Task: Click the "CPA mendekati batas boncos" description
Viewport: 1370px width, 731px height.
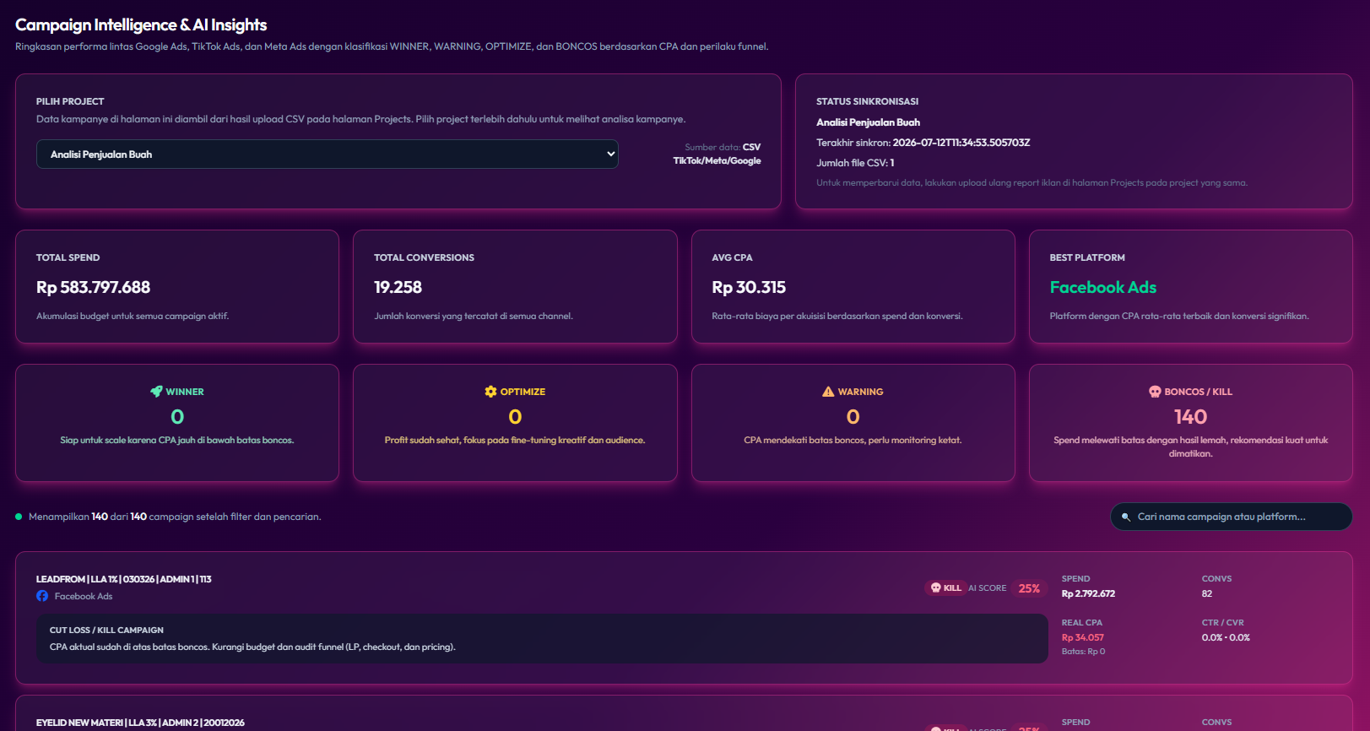Action: (853, 440)
